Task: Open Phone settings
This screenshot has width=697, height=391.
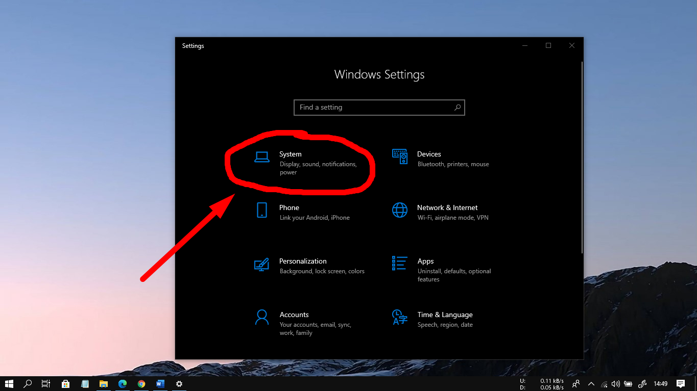Action: 302,212
